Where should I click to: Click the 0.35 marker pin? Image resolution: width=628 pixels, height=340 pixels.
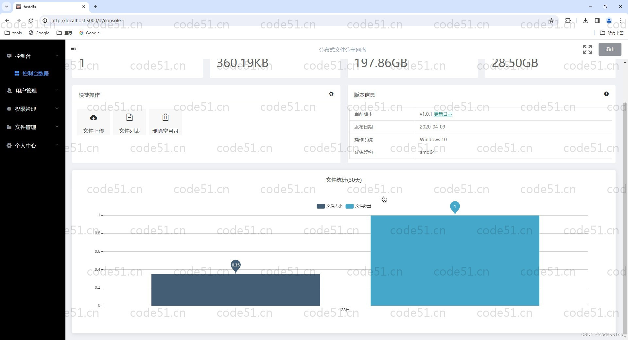tap(235, 265)
